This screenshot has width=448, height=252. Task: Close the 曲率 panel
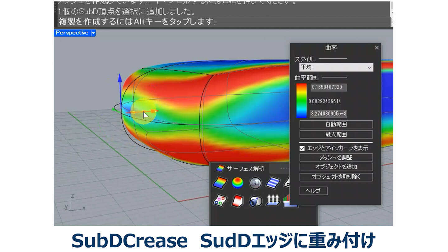377,48
